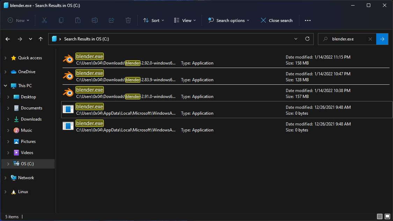Go back with the Back arrow

click(x=8, y=39)
